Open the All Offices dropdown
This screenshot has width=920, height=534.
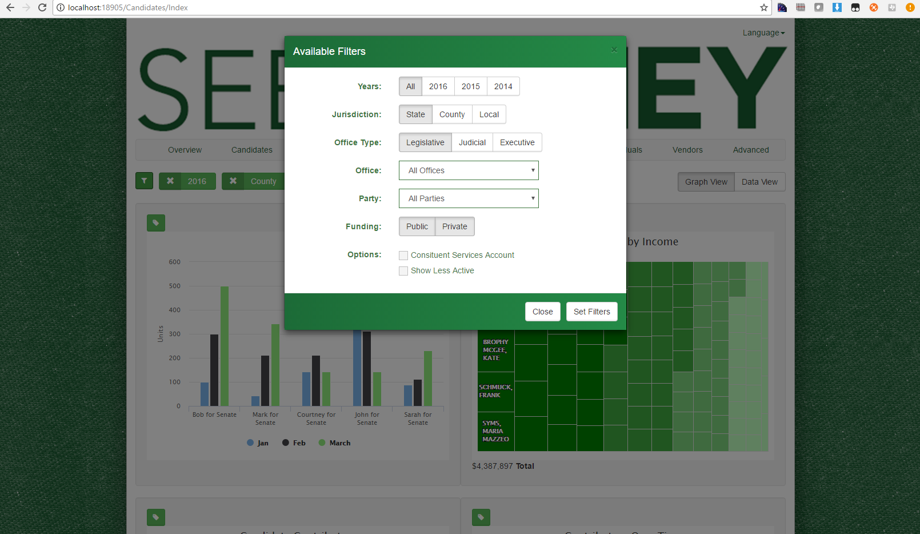coord(469,170)
